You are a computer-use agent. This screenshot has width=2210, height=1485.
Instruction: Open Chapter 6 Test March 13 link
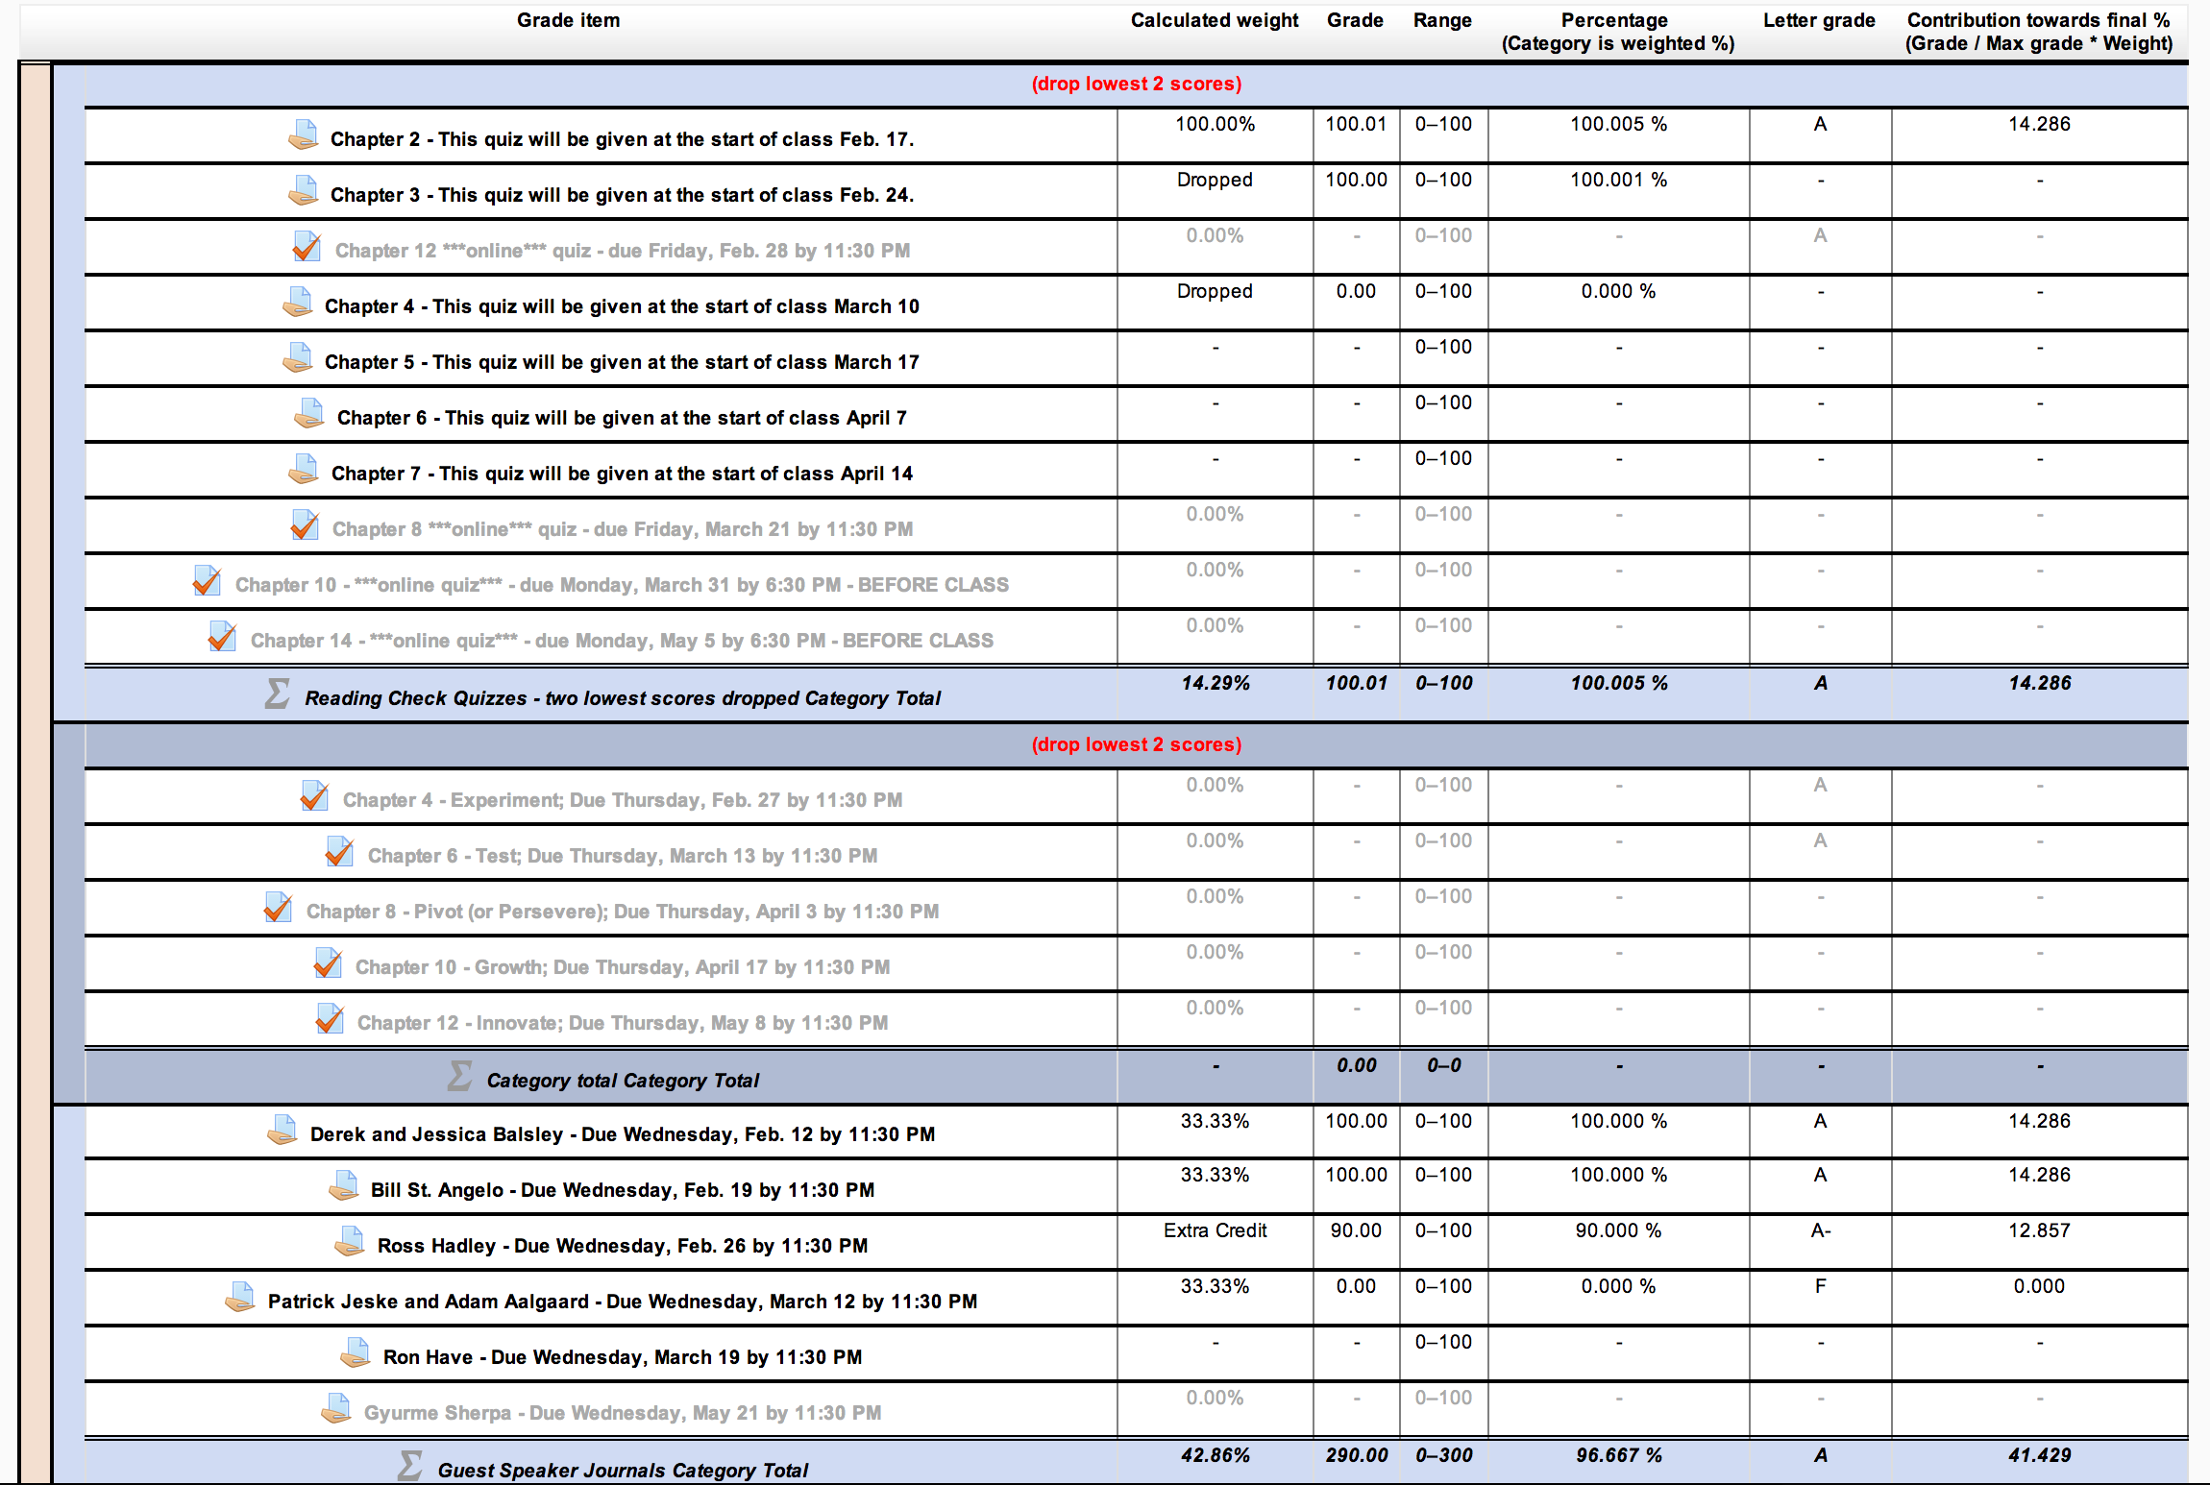[622, 856]
